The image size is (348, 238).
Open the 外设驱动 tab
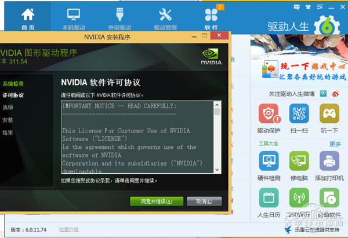[119, 19]
